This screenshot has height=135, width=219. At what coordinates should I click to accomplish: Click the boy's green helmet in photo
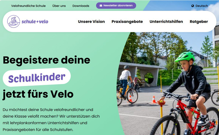click(185, 56)
